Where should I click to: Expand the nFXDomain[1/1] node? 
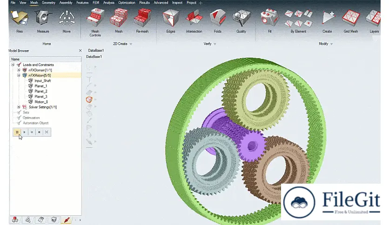click(19, 70)
